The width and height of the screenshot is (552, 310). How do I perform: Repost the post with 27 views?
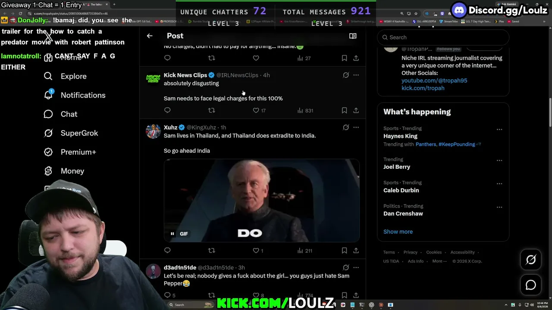click(211, 58)
